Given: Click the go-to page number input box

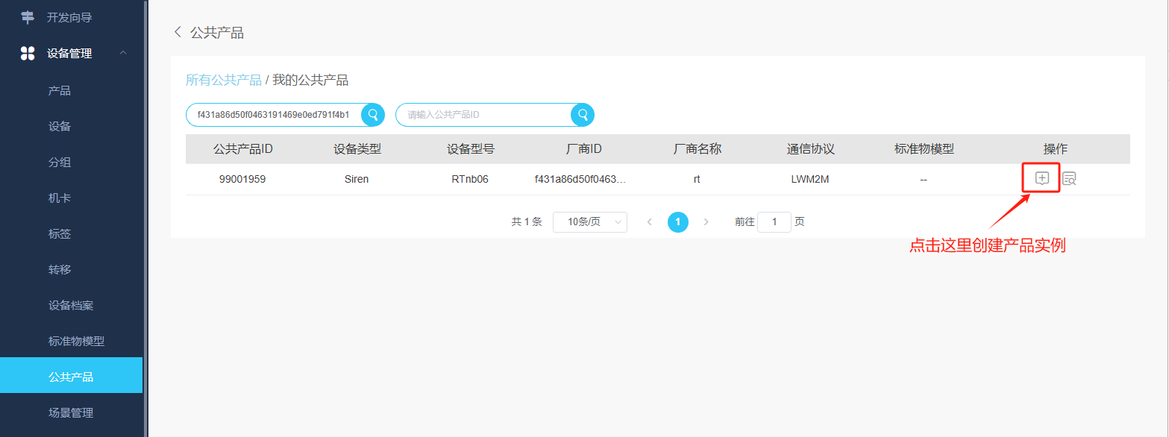Looking at the screenshot, I should click(x=774, y=221).
